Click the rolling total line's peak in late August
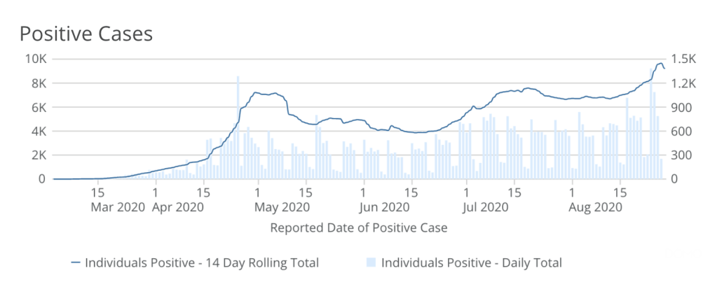717x289 pixels. (659, 64)
